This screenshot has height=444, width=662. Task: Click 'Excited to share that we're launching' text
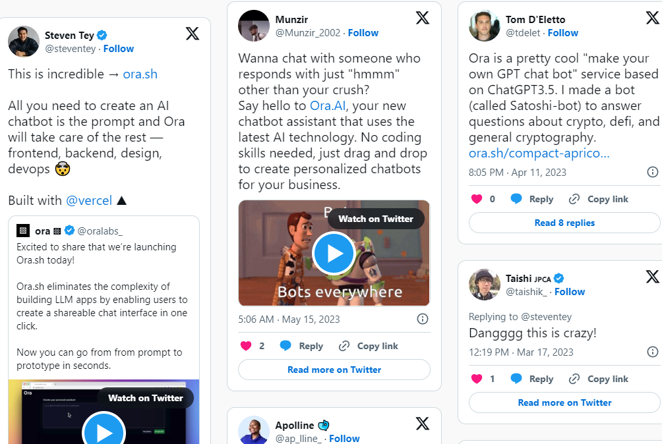tap(96, 247)
